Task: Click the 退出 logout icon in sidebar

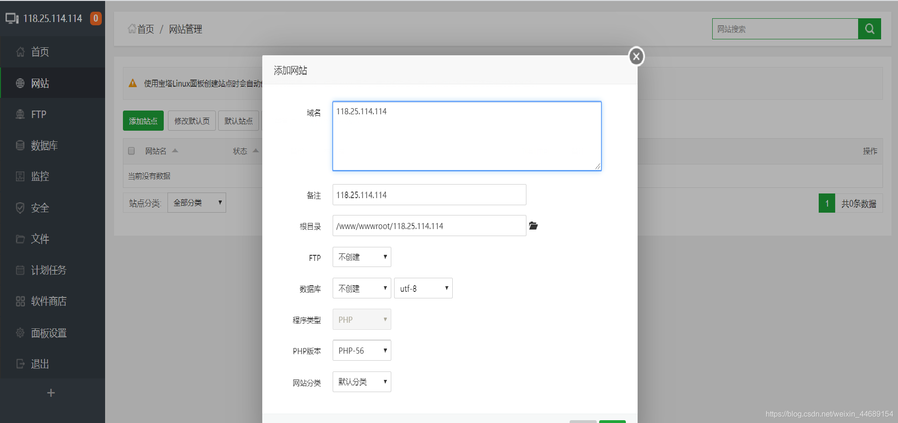Action: [20, 364]
